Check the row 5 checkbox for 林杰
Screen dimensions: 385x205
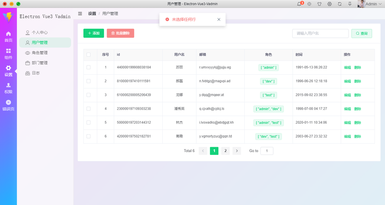pos(89,122)
